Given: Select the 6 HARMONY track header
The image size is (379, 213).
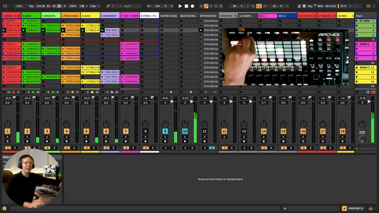Looking at the screenshot, I should [110, 16].
